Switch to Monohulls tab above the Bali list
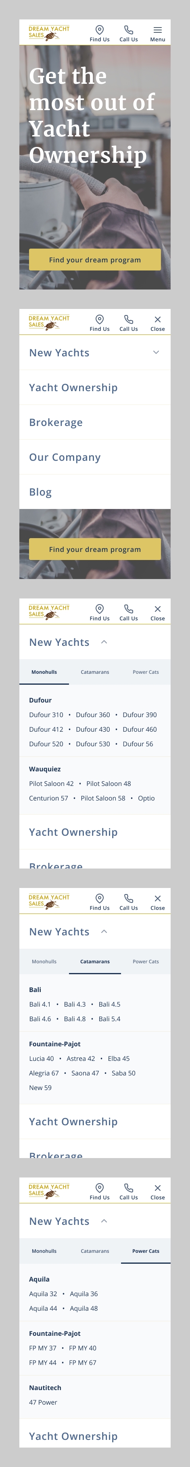 point(44,961)
